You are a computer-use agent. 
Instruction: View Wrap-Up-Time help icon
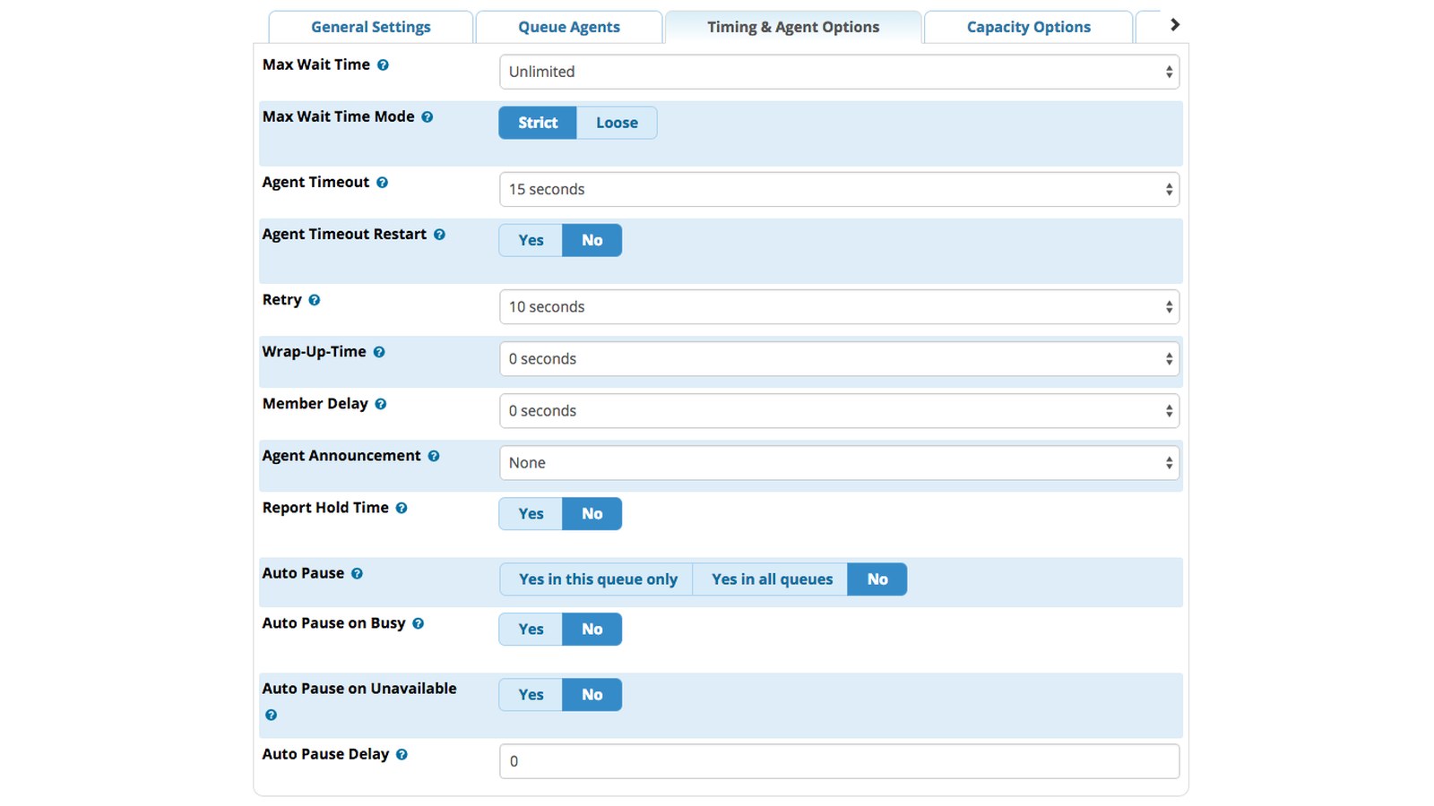379,352
